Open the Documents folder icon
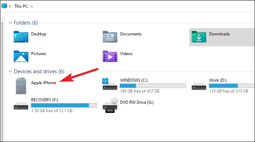 click(110, 37)
